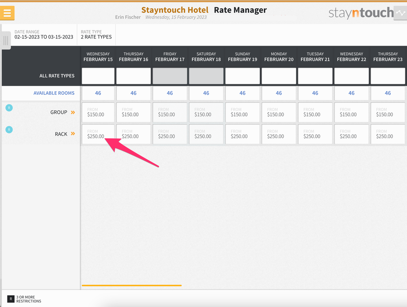Screen dimensions: 407x307
Task: Click available rooms 46 for February 16
Action: click(134, 93)
